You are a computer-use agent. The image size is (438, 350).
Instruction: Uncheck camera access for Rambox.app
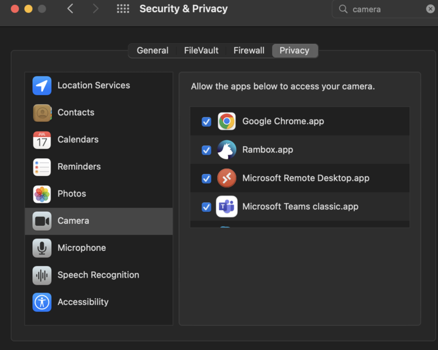206,150
